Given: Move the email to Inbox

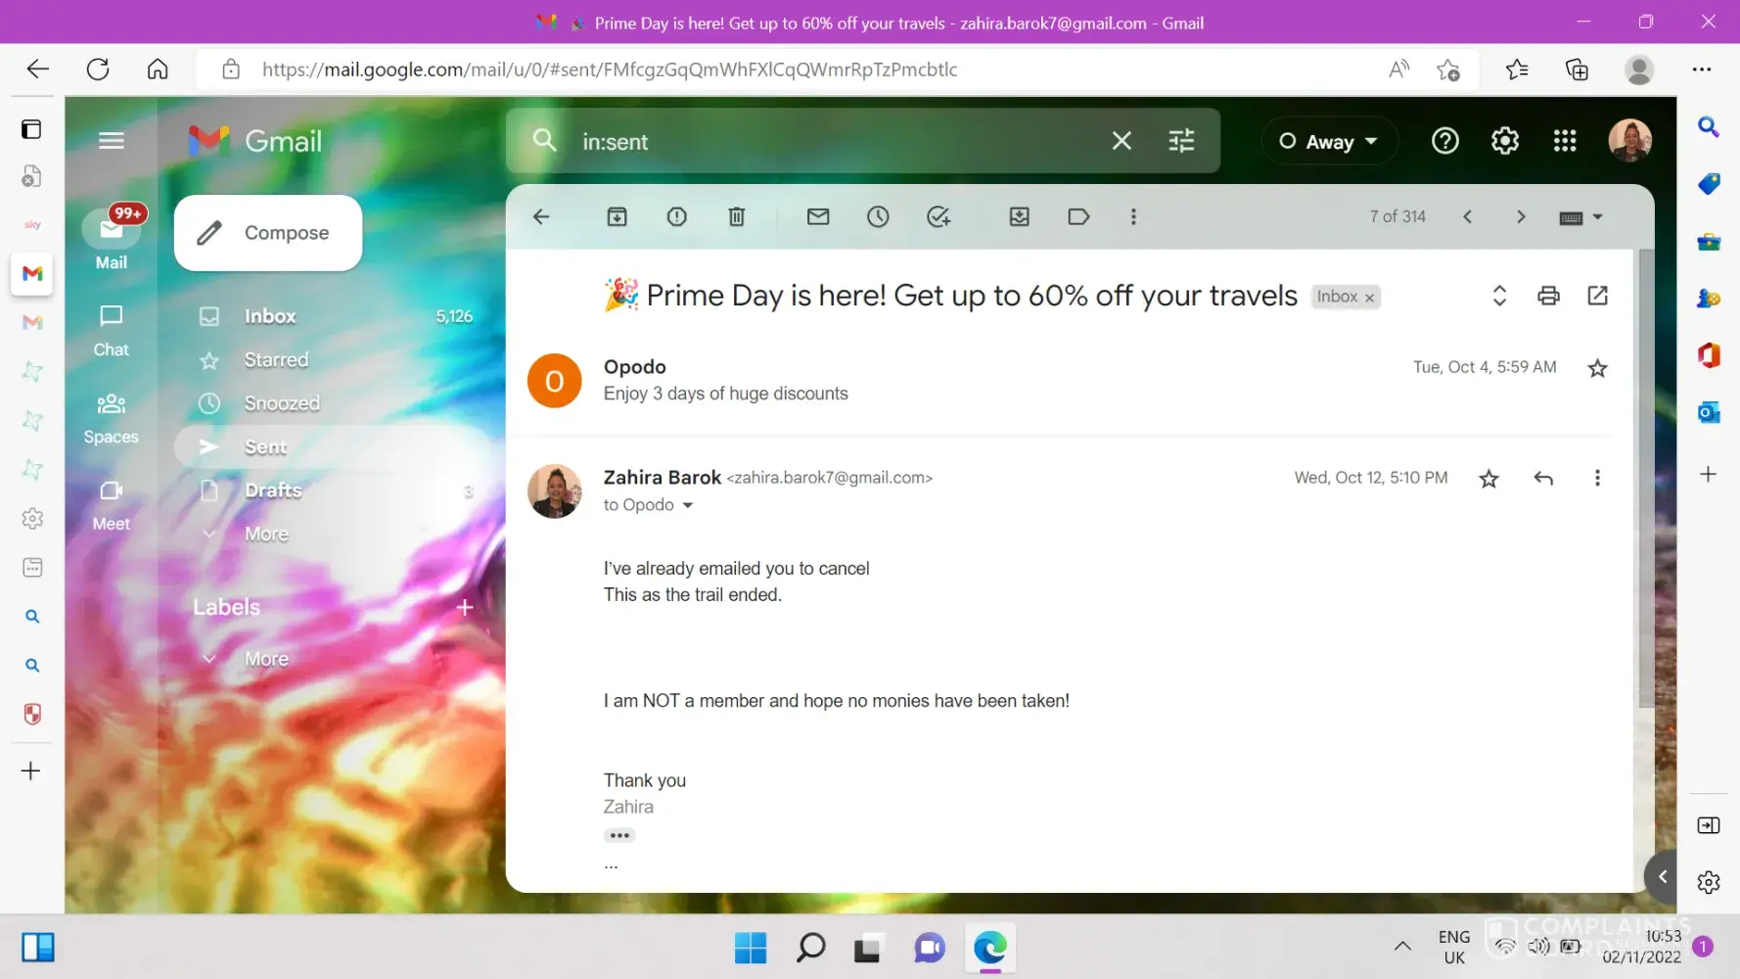Looking at the screenshot, I should [x=1019, y=216].
